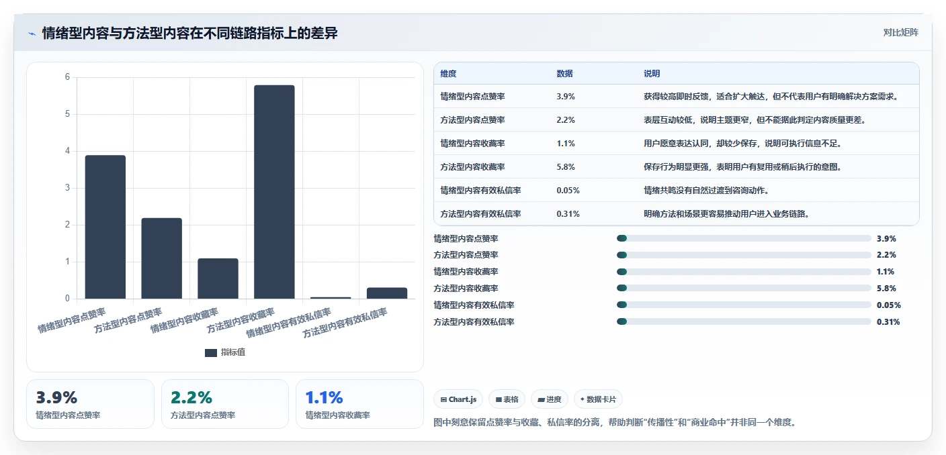946x455 pixels.
Task: Click the 进度 tag chip
Action: click(549, 399)
